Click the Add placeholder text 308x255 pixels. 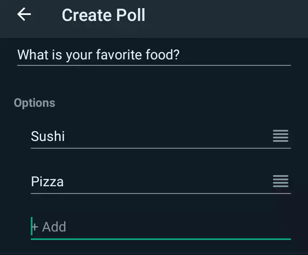[x=54, y=227]
